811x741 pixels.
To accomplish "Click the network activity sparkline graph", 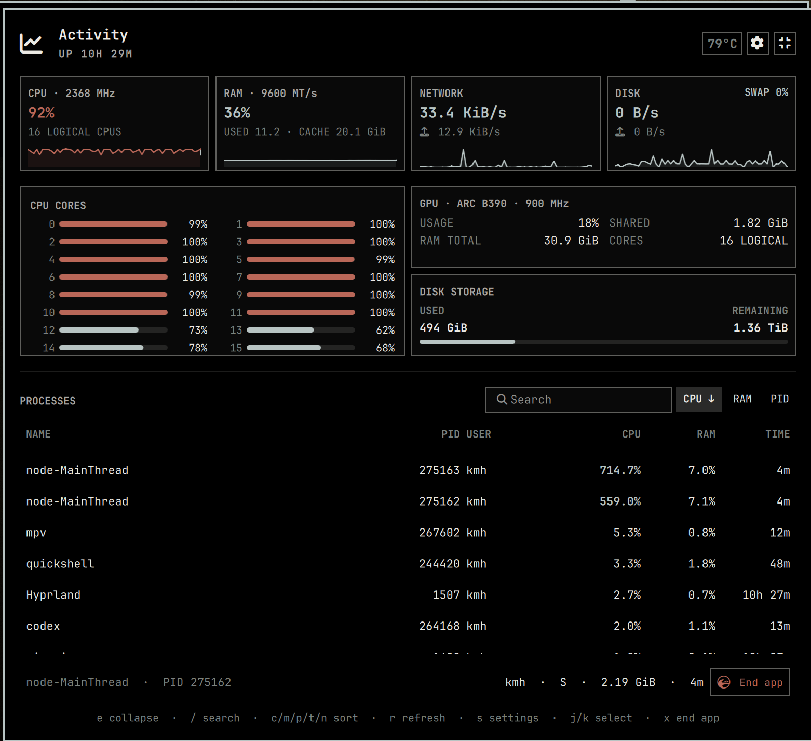I will [x=506, y=158].
